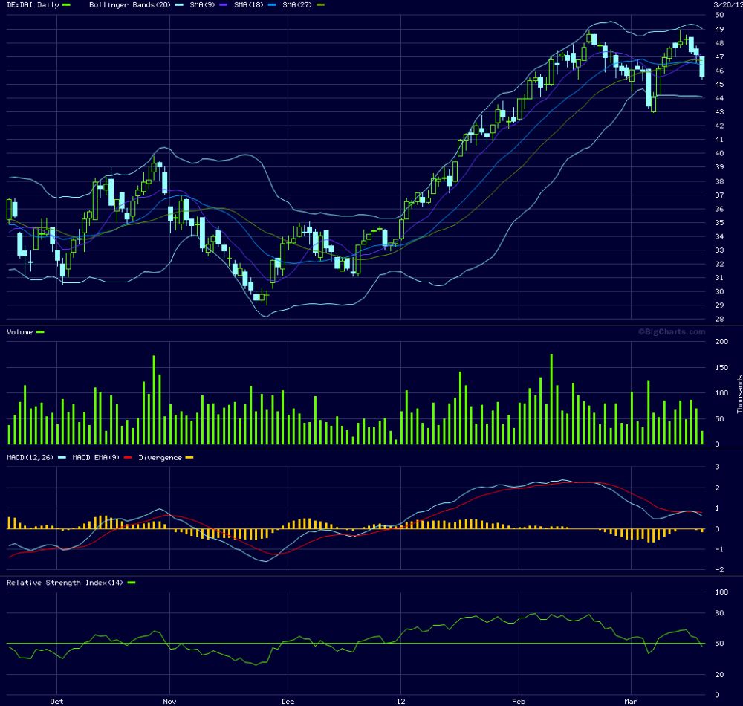
Task: Click the Volume panel label
Action: click(19, 332)
